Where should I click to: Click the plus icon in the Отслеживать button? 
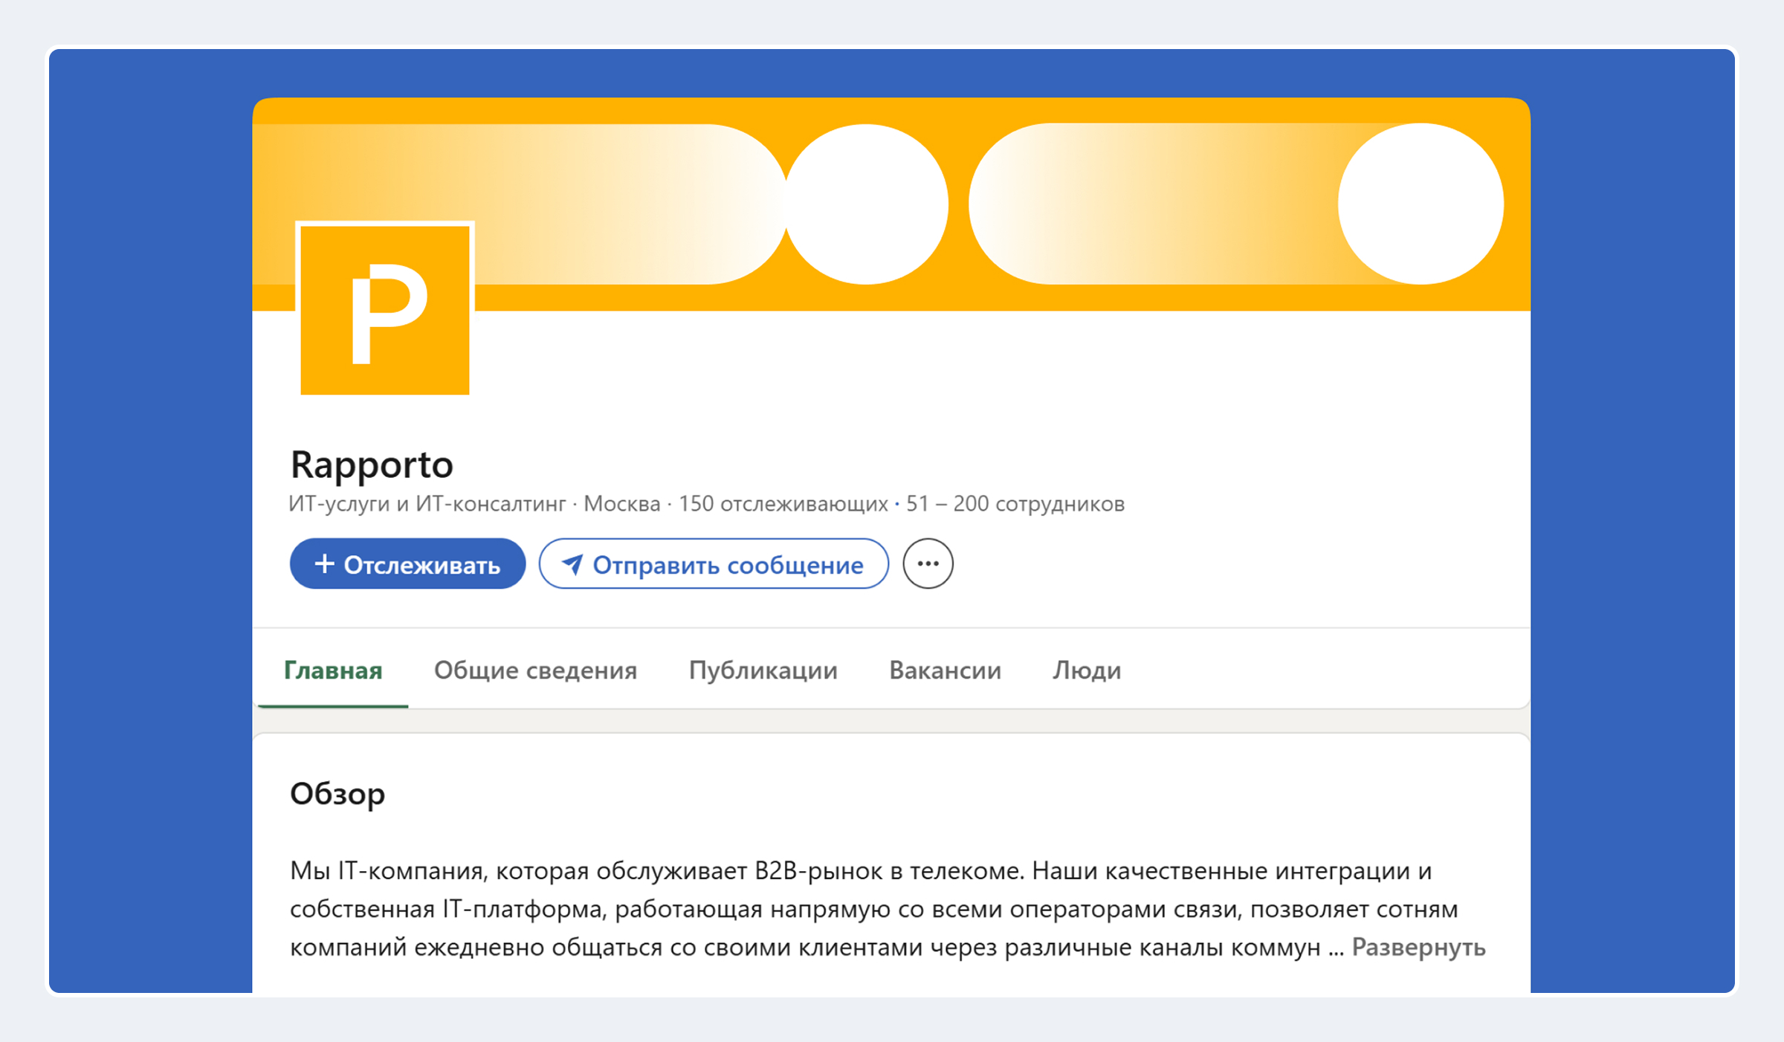[x=324, y=564]
